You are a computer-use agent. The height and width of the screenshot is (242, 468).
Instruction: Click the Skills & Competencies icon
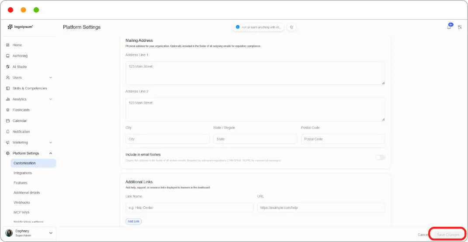pyautogui.click(x=8, y=89)
